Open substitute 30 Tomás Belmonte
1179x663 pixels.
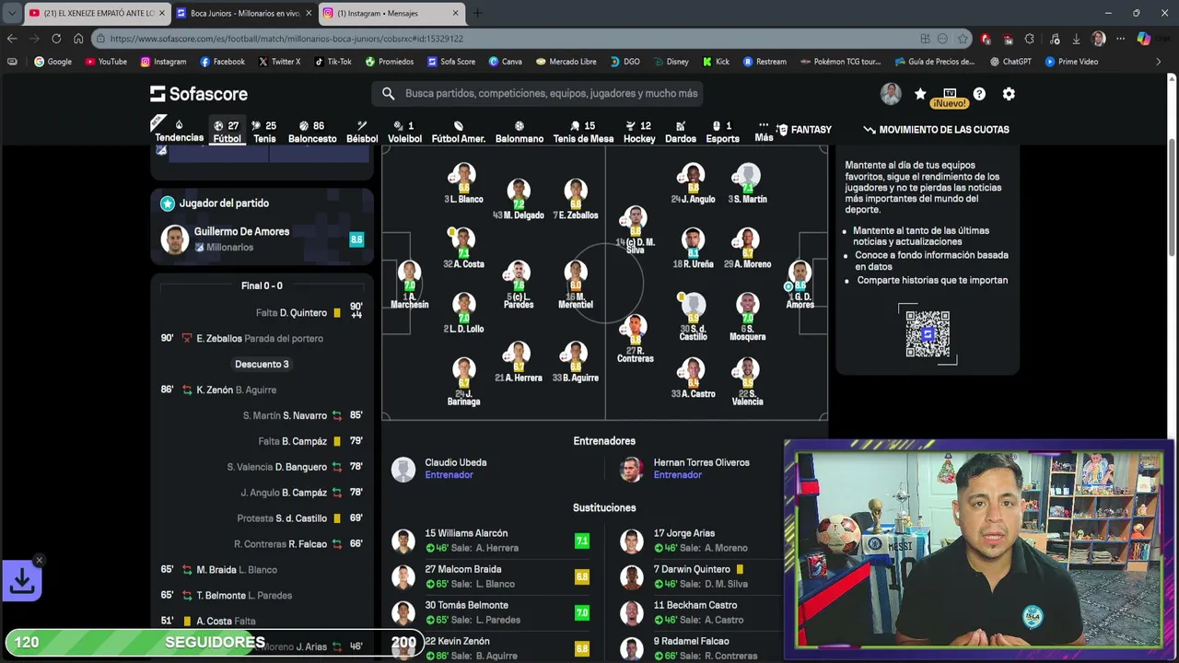490,612
